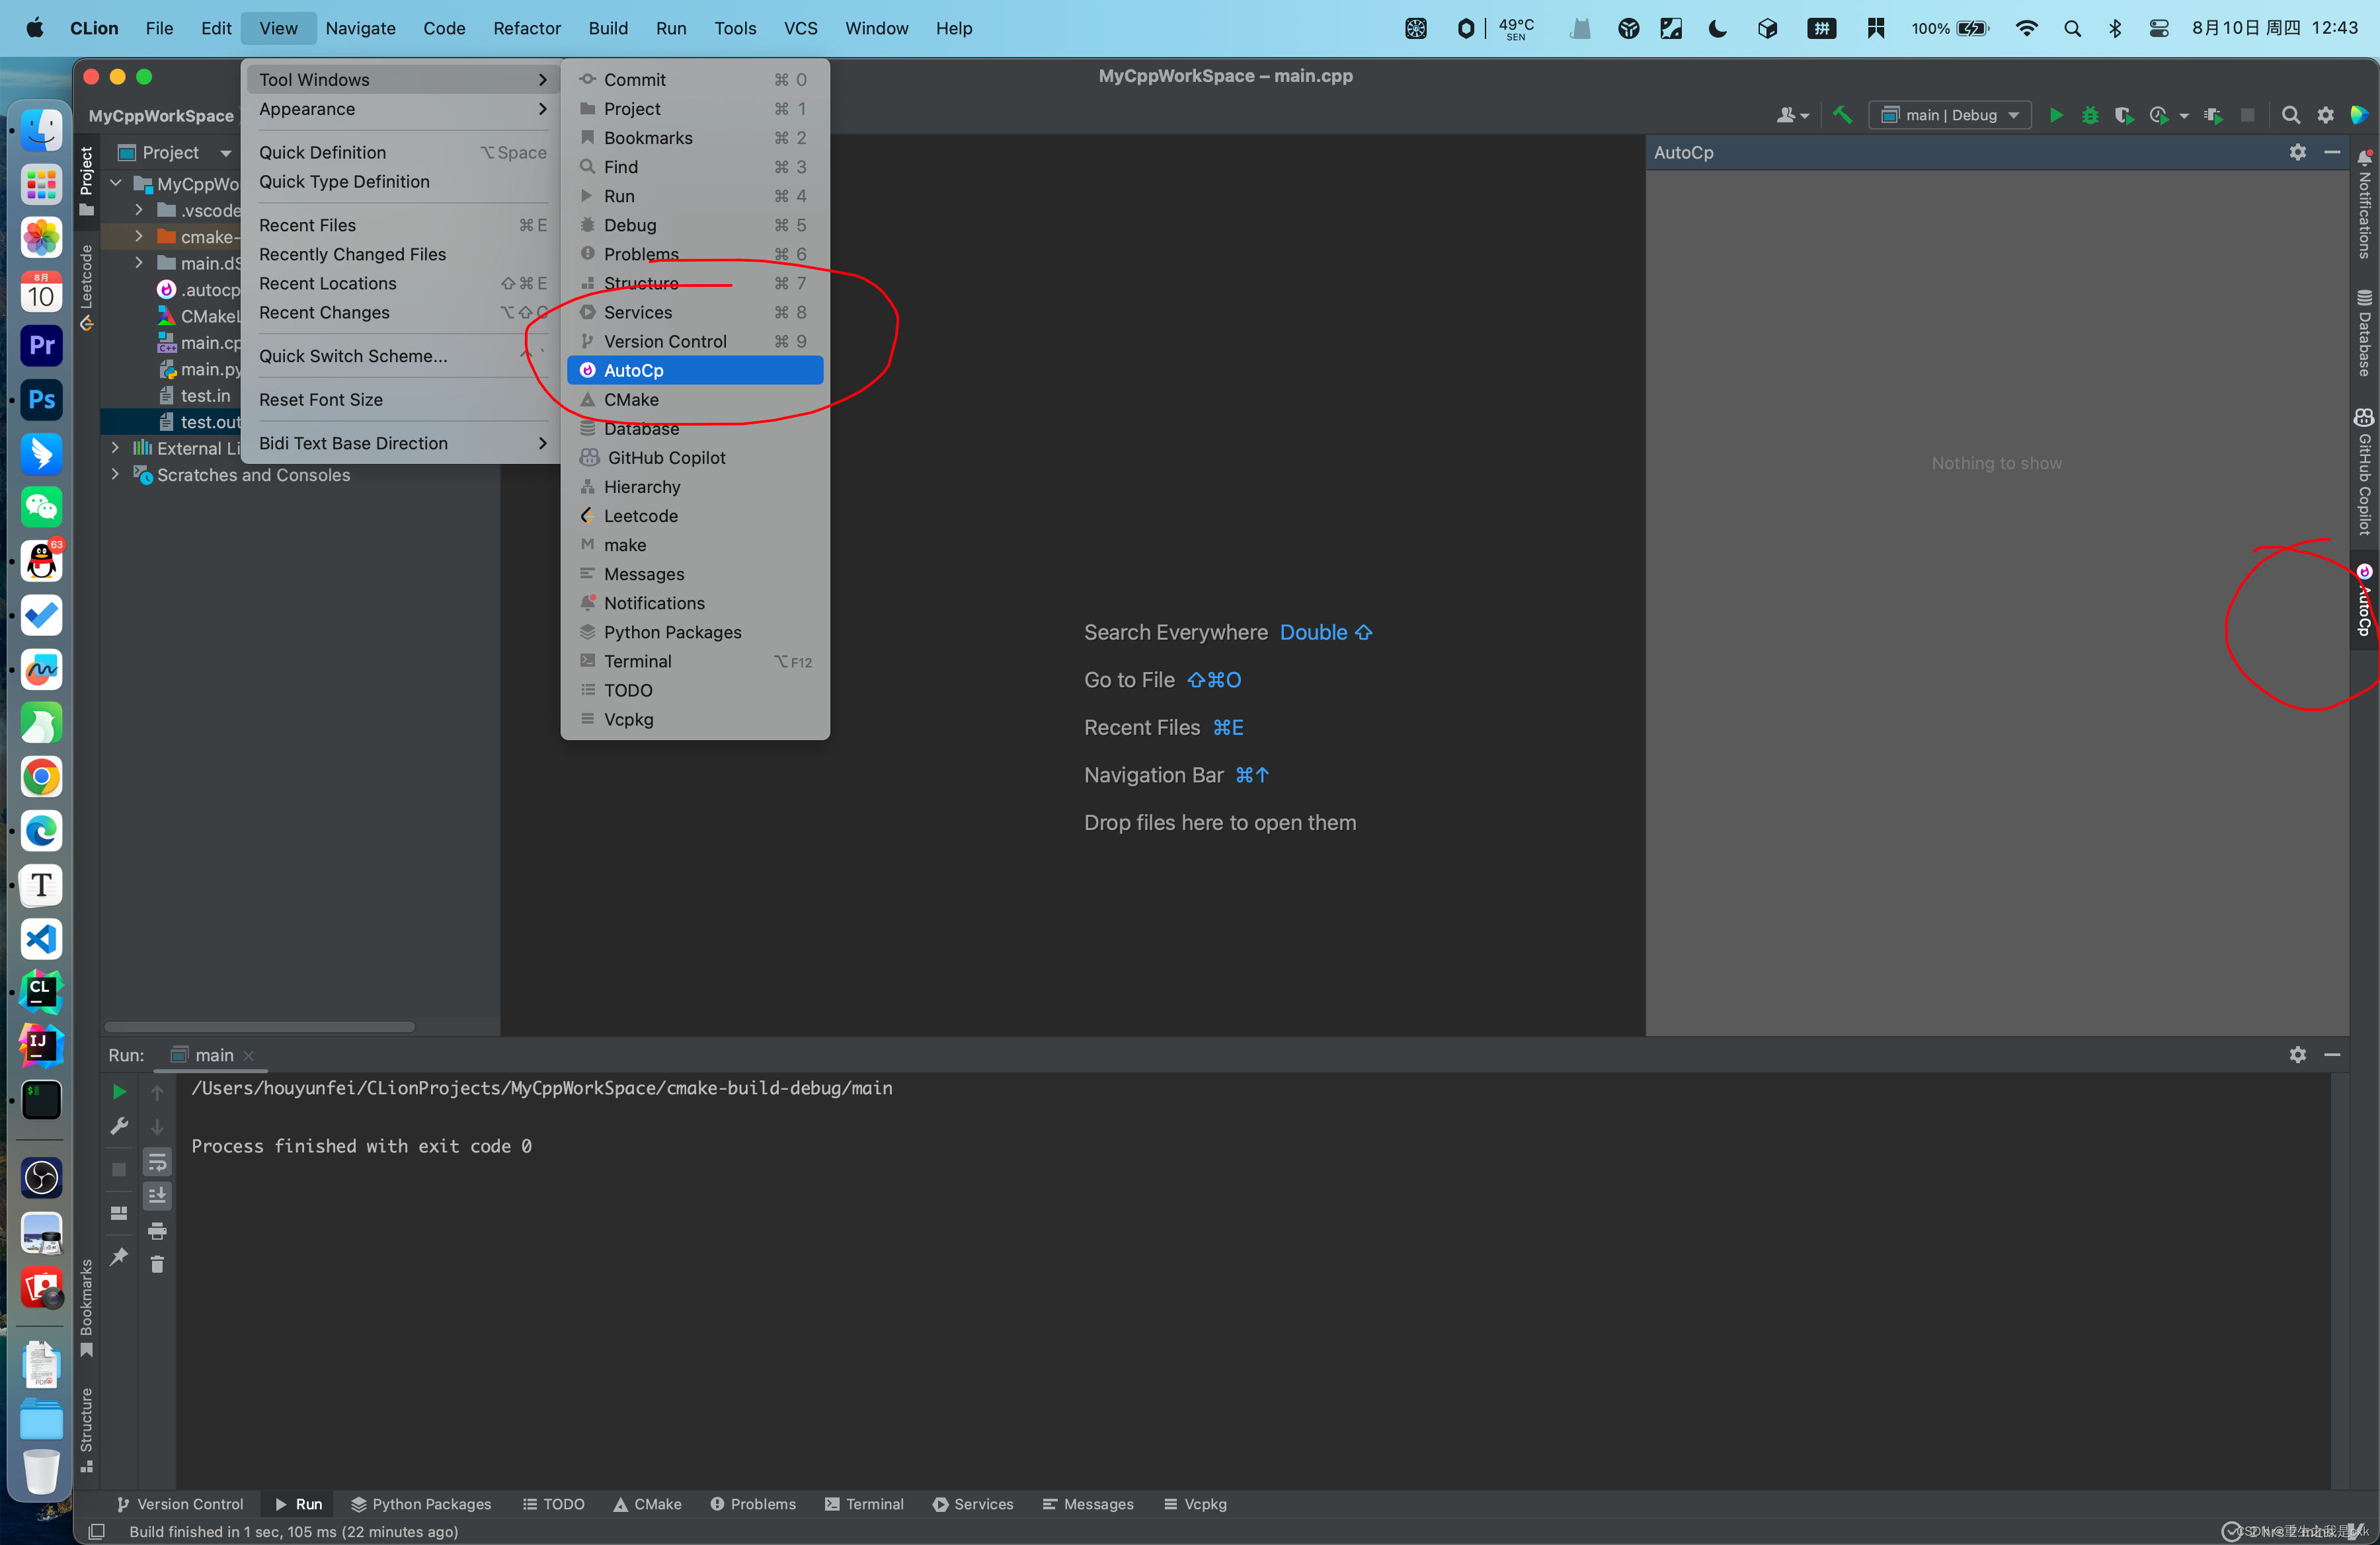Click the Search Everywhere magnifier icon
This screenshot has height=1545, width=2380.
(2290, 115)
